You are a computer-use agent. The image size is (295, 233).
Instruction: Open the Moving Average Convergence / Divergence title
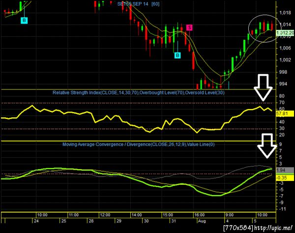(x=139, y=144)
